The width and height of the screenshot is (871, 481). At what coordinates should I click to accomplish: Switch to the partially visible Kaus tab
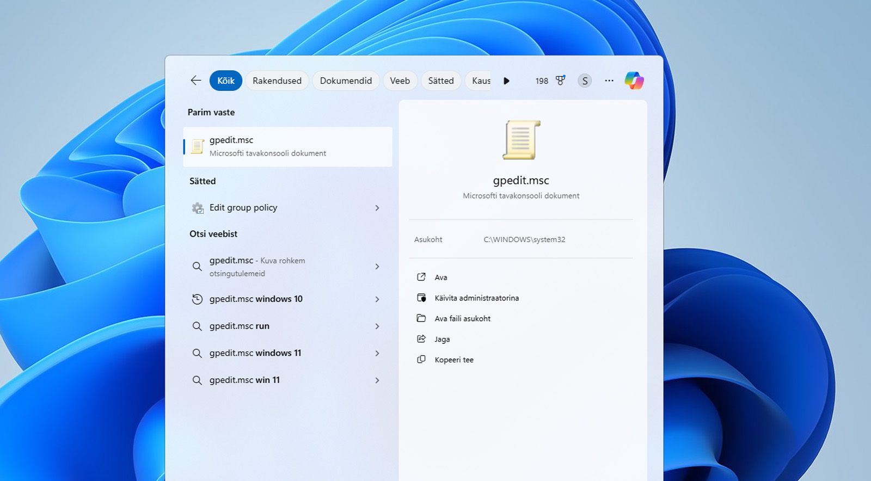478,81
